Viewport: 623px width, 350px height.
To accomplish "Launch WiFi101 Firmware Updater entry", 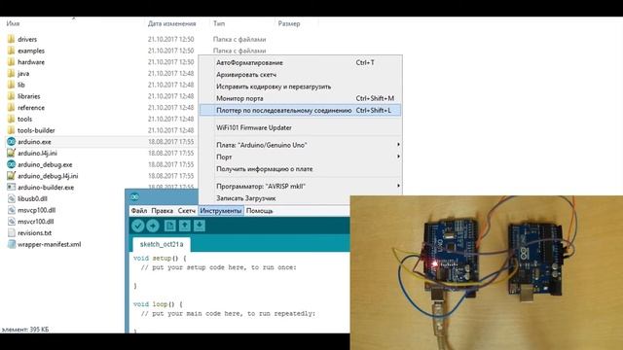I will point(301,127).
